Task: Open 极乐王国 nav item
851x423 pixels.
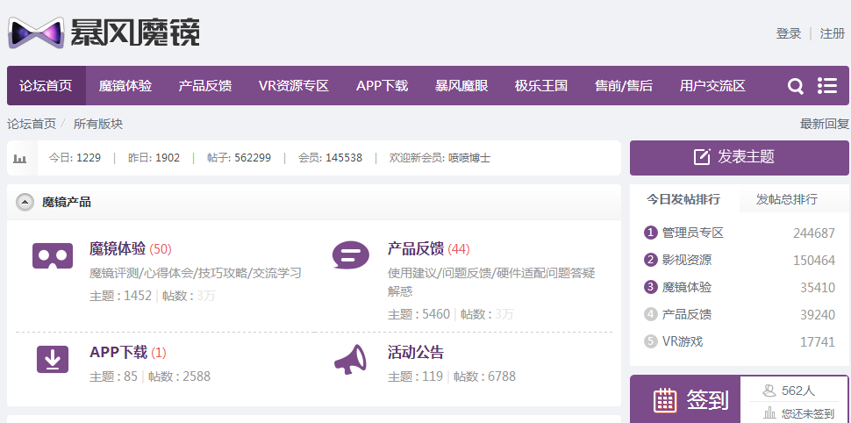Action: tap(541, 86)
